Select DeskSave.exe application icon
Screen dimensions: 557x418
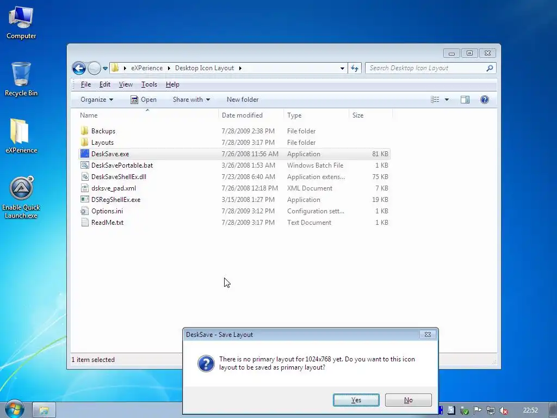[x=84, y=153]
